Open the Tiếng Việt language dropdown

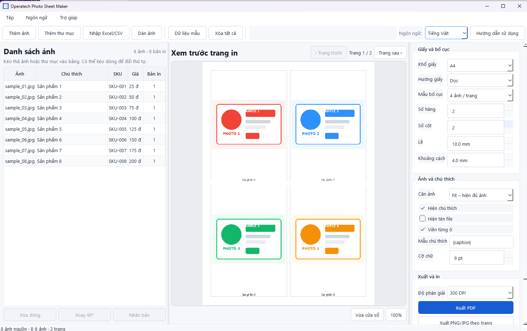[x=446, y=33]
